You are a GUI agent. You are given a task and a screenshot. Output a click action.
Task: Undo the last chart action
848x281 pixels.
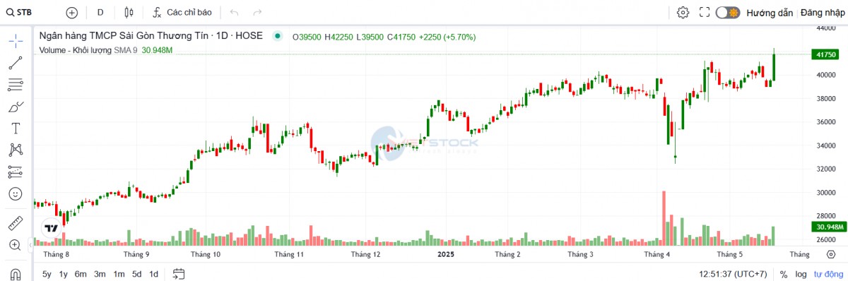point(235,12)
